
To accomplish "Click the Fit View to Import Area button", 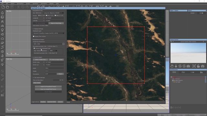I will point(56,60).
